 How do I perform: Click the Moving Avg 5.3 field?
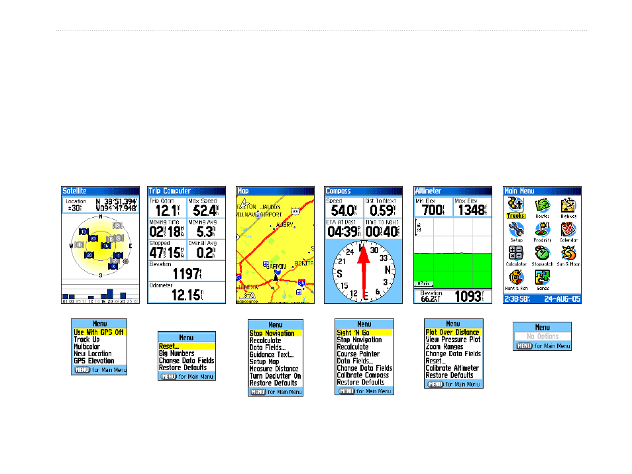[x=206, y=229]
